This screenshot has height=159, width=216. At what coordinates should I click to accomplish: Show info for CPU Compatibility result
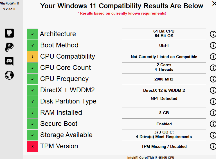pos(213,57)
